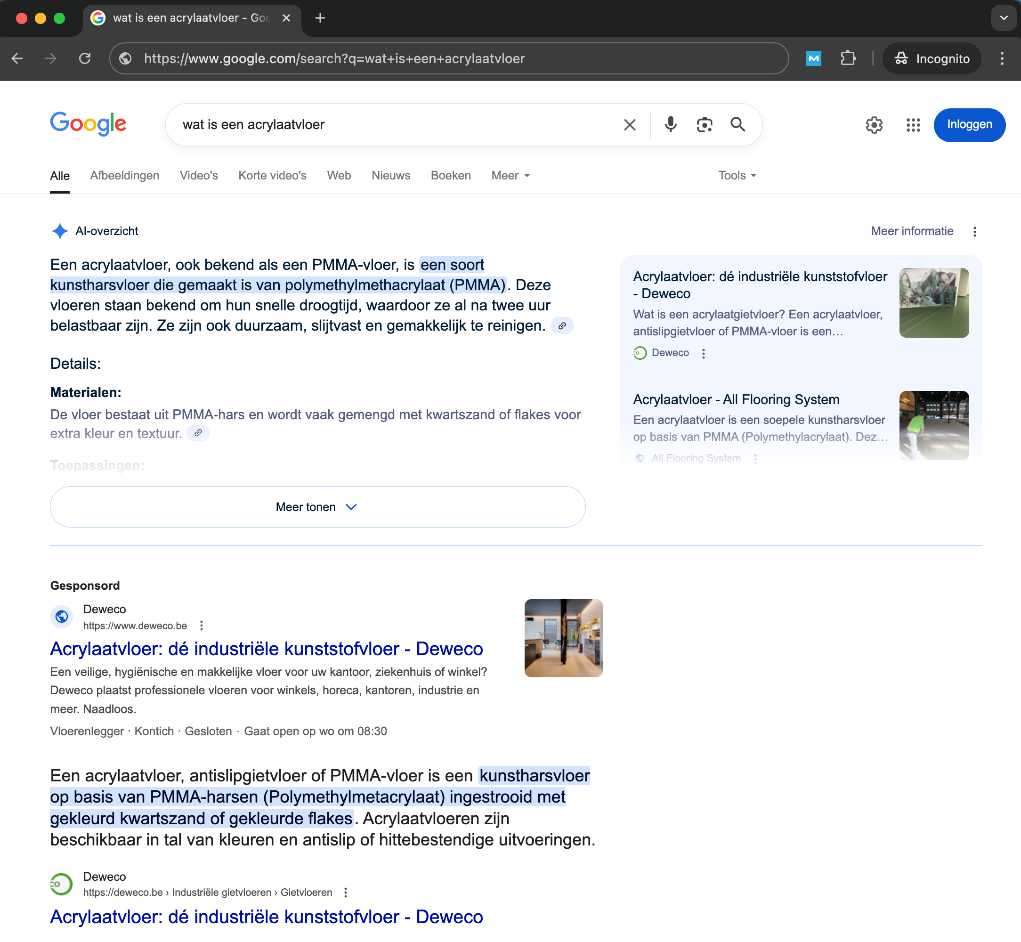Submit search with magnifier icon
Image resolution: width=1021 pixels, height=942 pixels.
737,125
